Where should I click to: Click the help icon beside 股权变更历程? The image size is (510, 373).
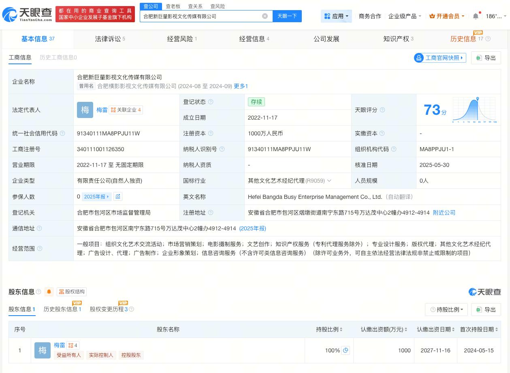coord(131,309)
